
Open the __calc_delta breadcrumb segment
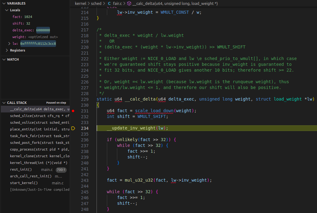pyautogui.click(x=175, y=3)
